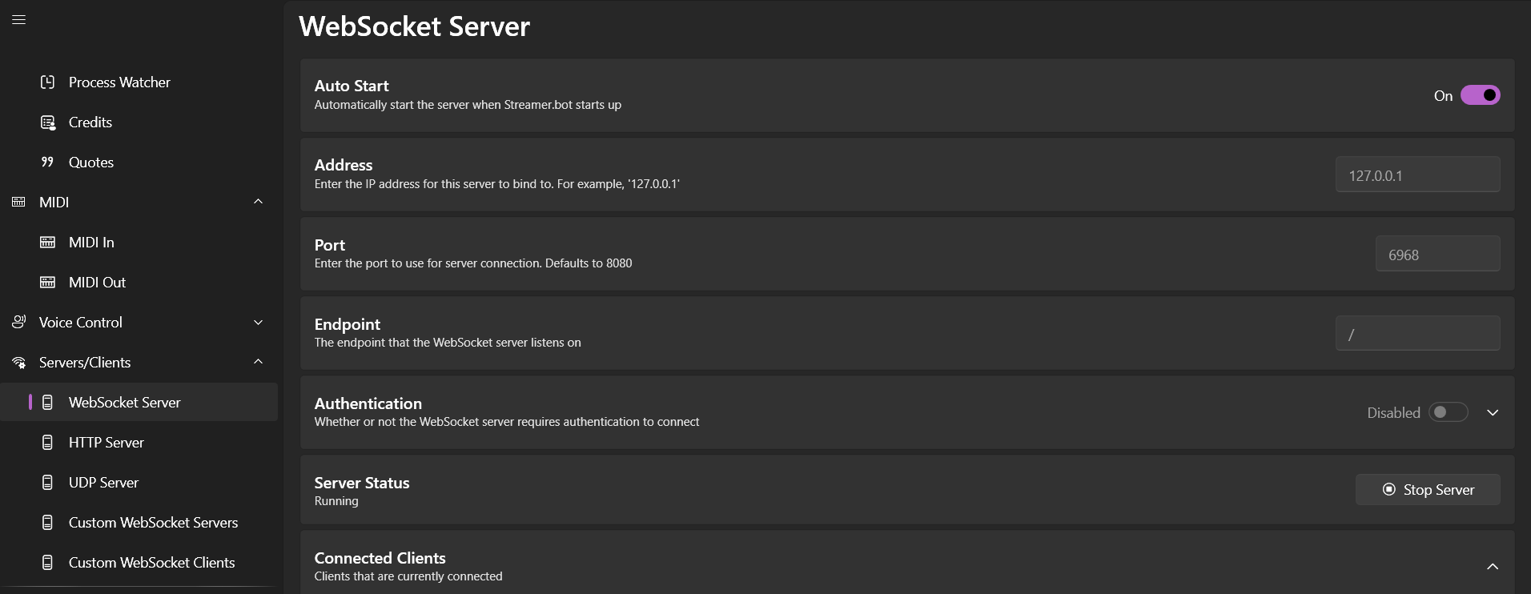Expand the Authentication settings chevron

[1493, 413]
